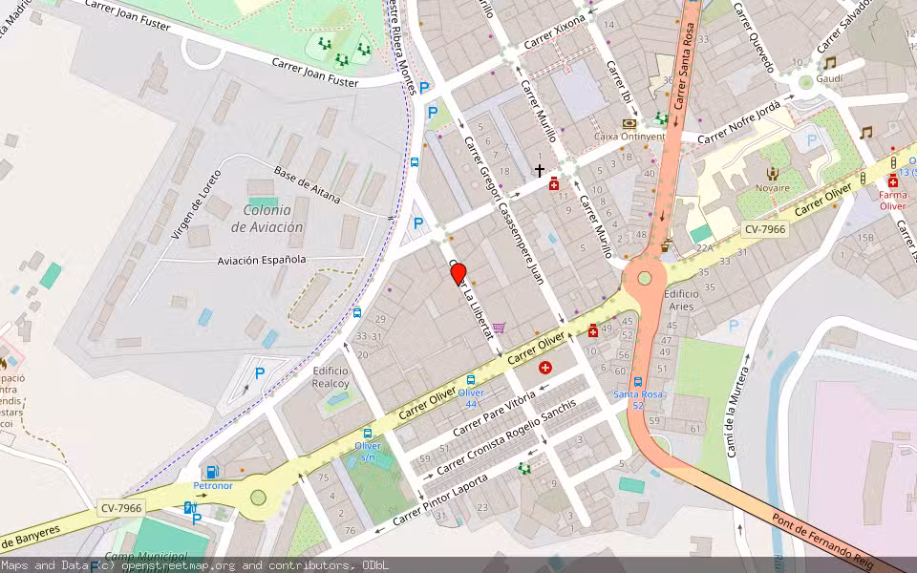
Task: Click the Caixa Ontinyent label text
Action: click(629, 137)
